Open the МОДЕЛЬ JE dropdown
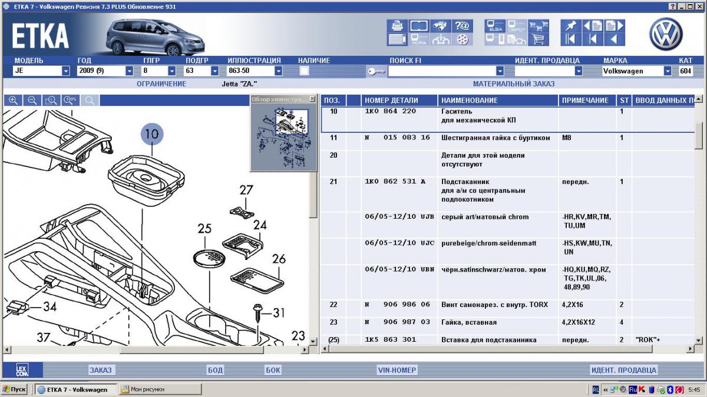Viewport: 707px width, 397px height. pos(66,71)
